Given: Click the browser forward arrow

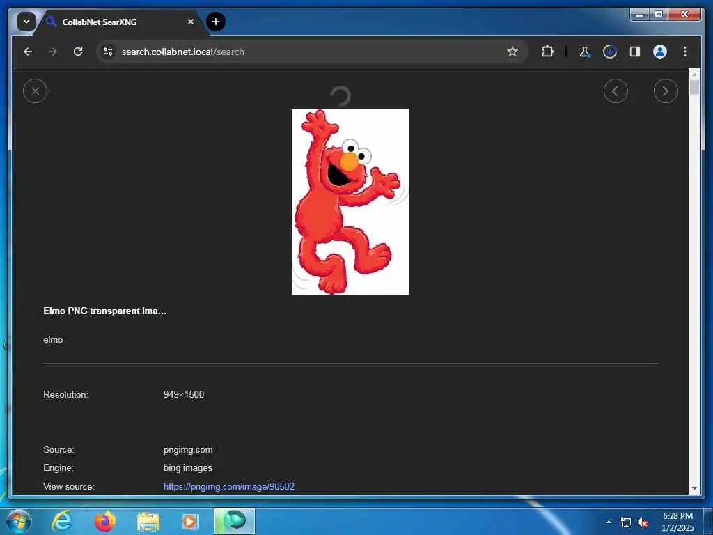Looking at the screenshot, I should (x=53, y=52).
